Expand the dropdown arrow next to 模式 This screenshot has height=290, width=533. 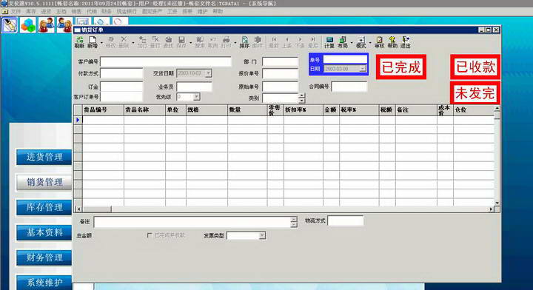pyautogui.click(x=370, y=43)
